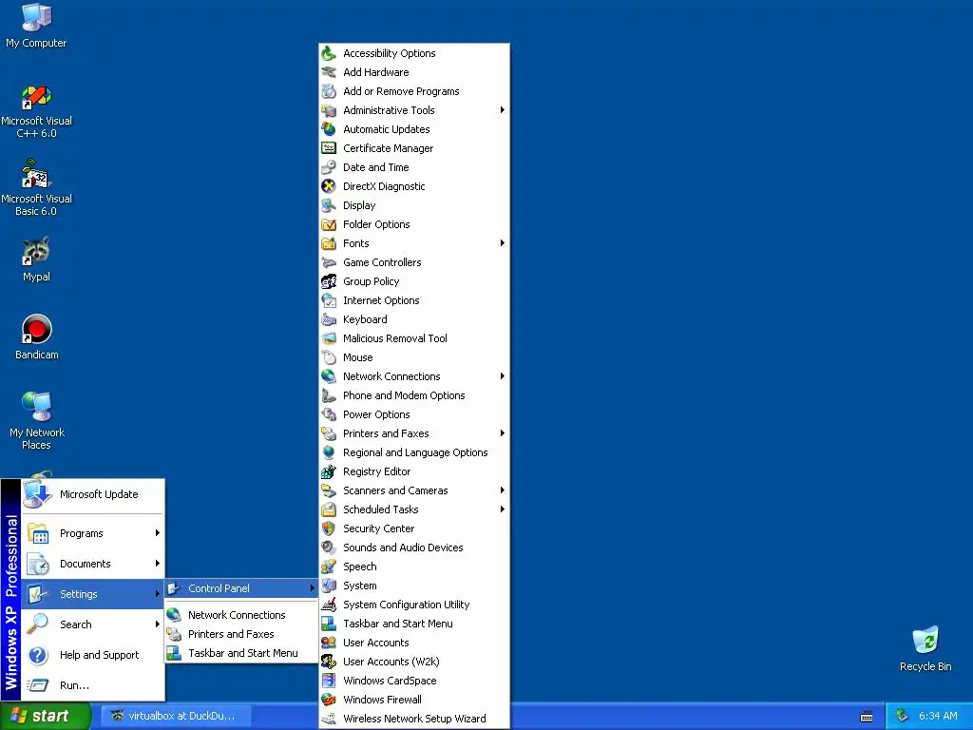Open Phone and Modem Options
Screen dimensions: 973x730
[x=414, y=395]
